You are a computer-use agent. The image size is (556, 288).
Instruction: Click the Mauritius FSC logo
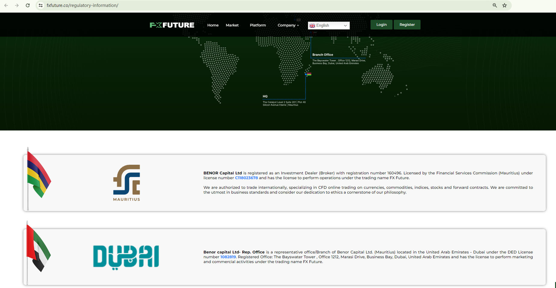pyautogui.click(x=126, y=183)
